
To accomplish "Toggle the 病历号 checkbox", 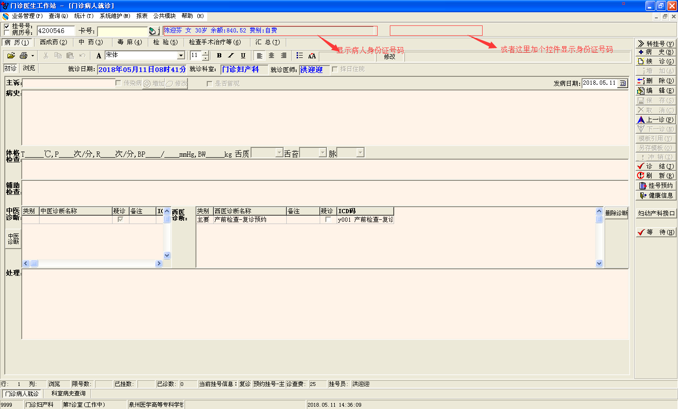I will [7, 32].
